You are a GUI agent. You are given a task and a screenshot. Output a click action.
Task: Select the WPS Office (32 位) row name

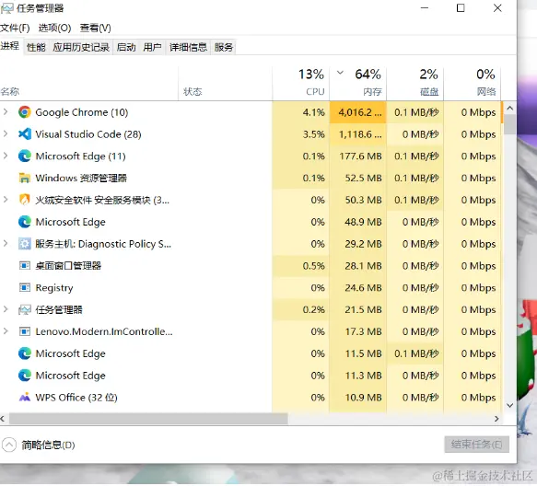click(x=76, y=398)
